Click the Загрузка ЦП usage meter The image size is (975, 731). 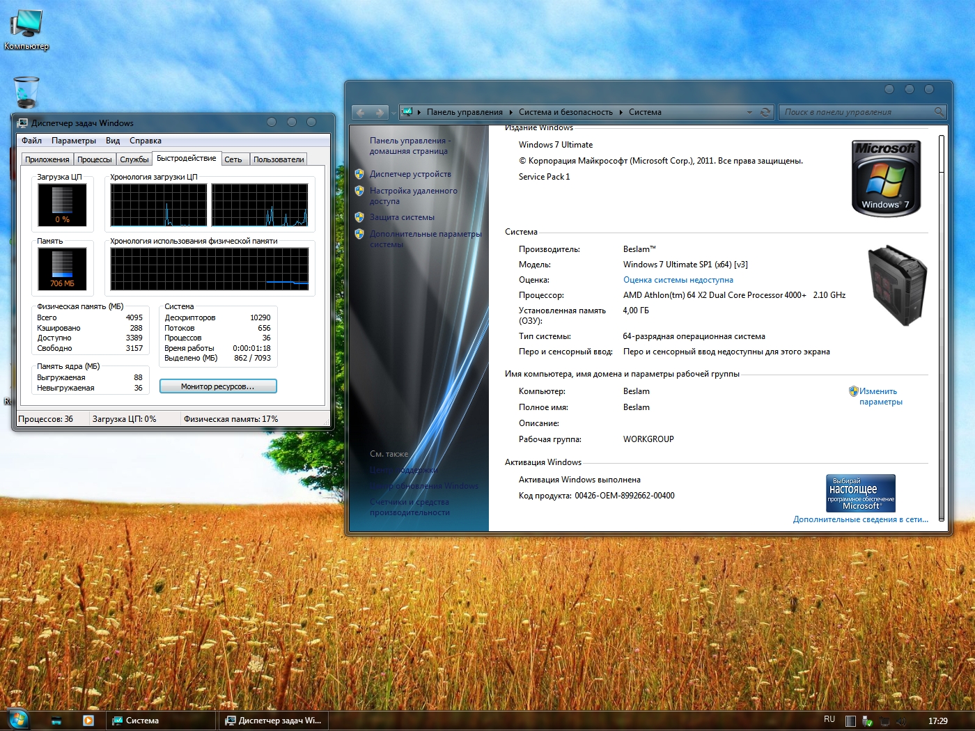pyautogui.click(x=62, y=205)
